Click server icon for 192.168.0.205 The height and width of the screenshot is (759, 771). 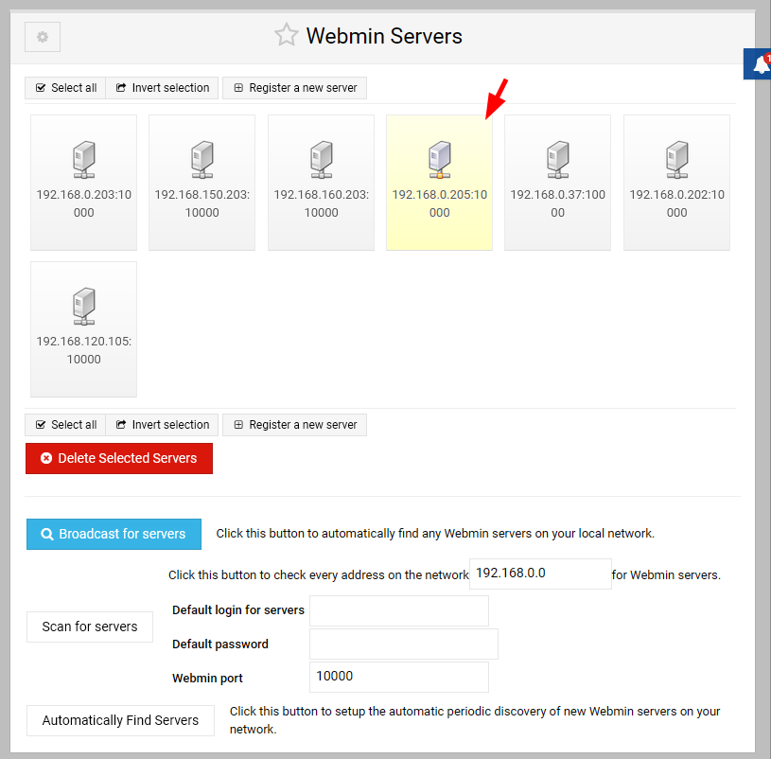[440, 159]
